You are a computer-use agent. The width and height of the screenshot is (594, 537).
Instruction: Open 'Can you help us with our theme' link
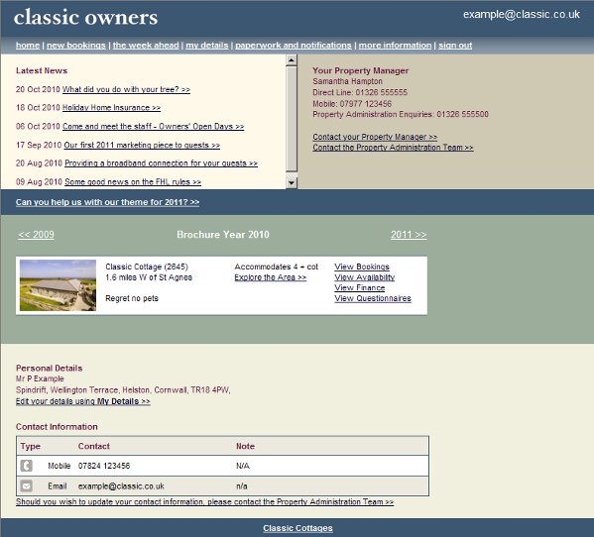[107, 202]
